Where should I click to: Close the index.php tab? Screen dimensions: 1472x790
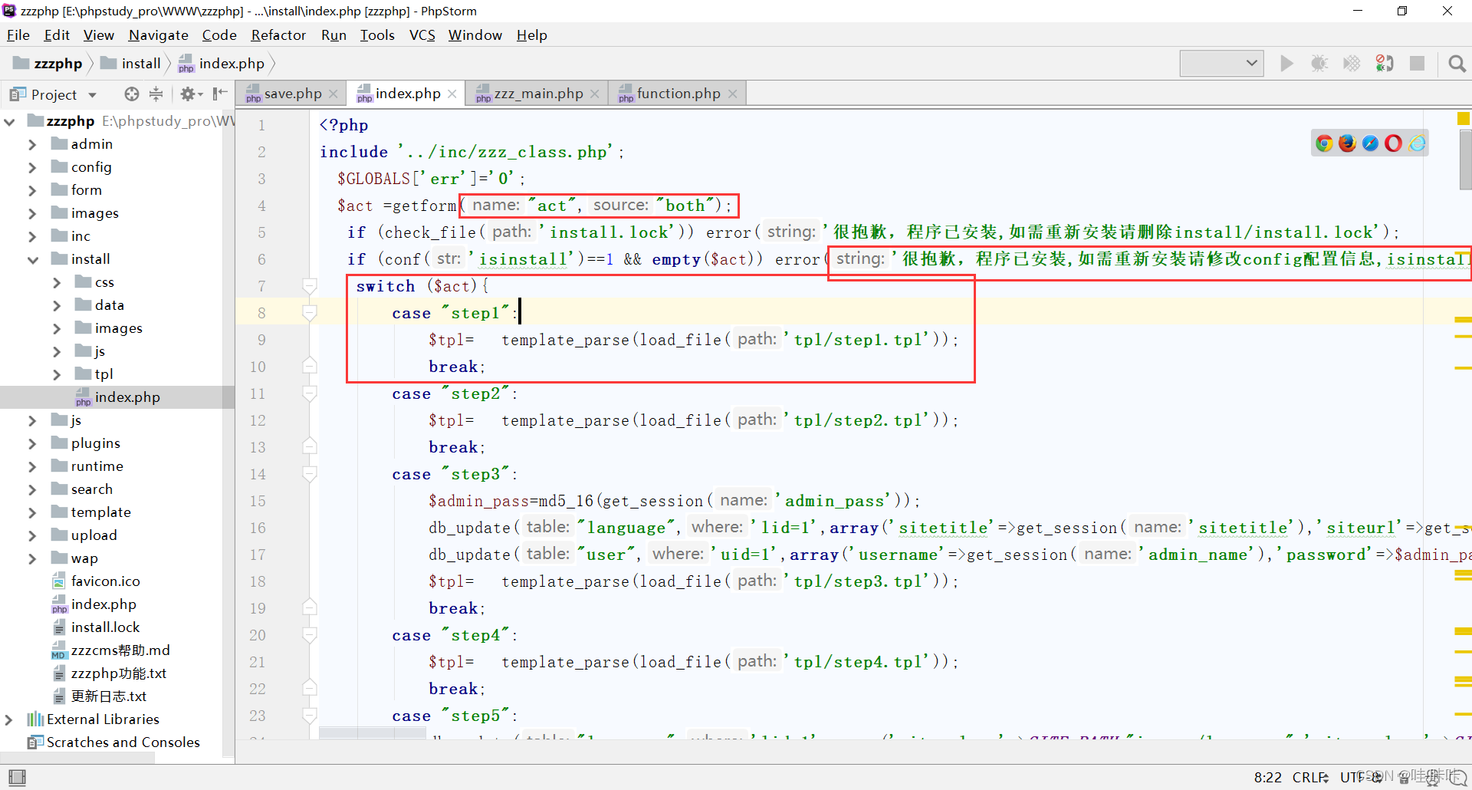click(x=452, y=94)
